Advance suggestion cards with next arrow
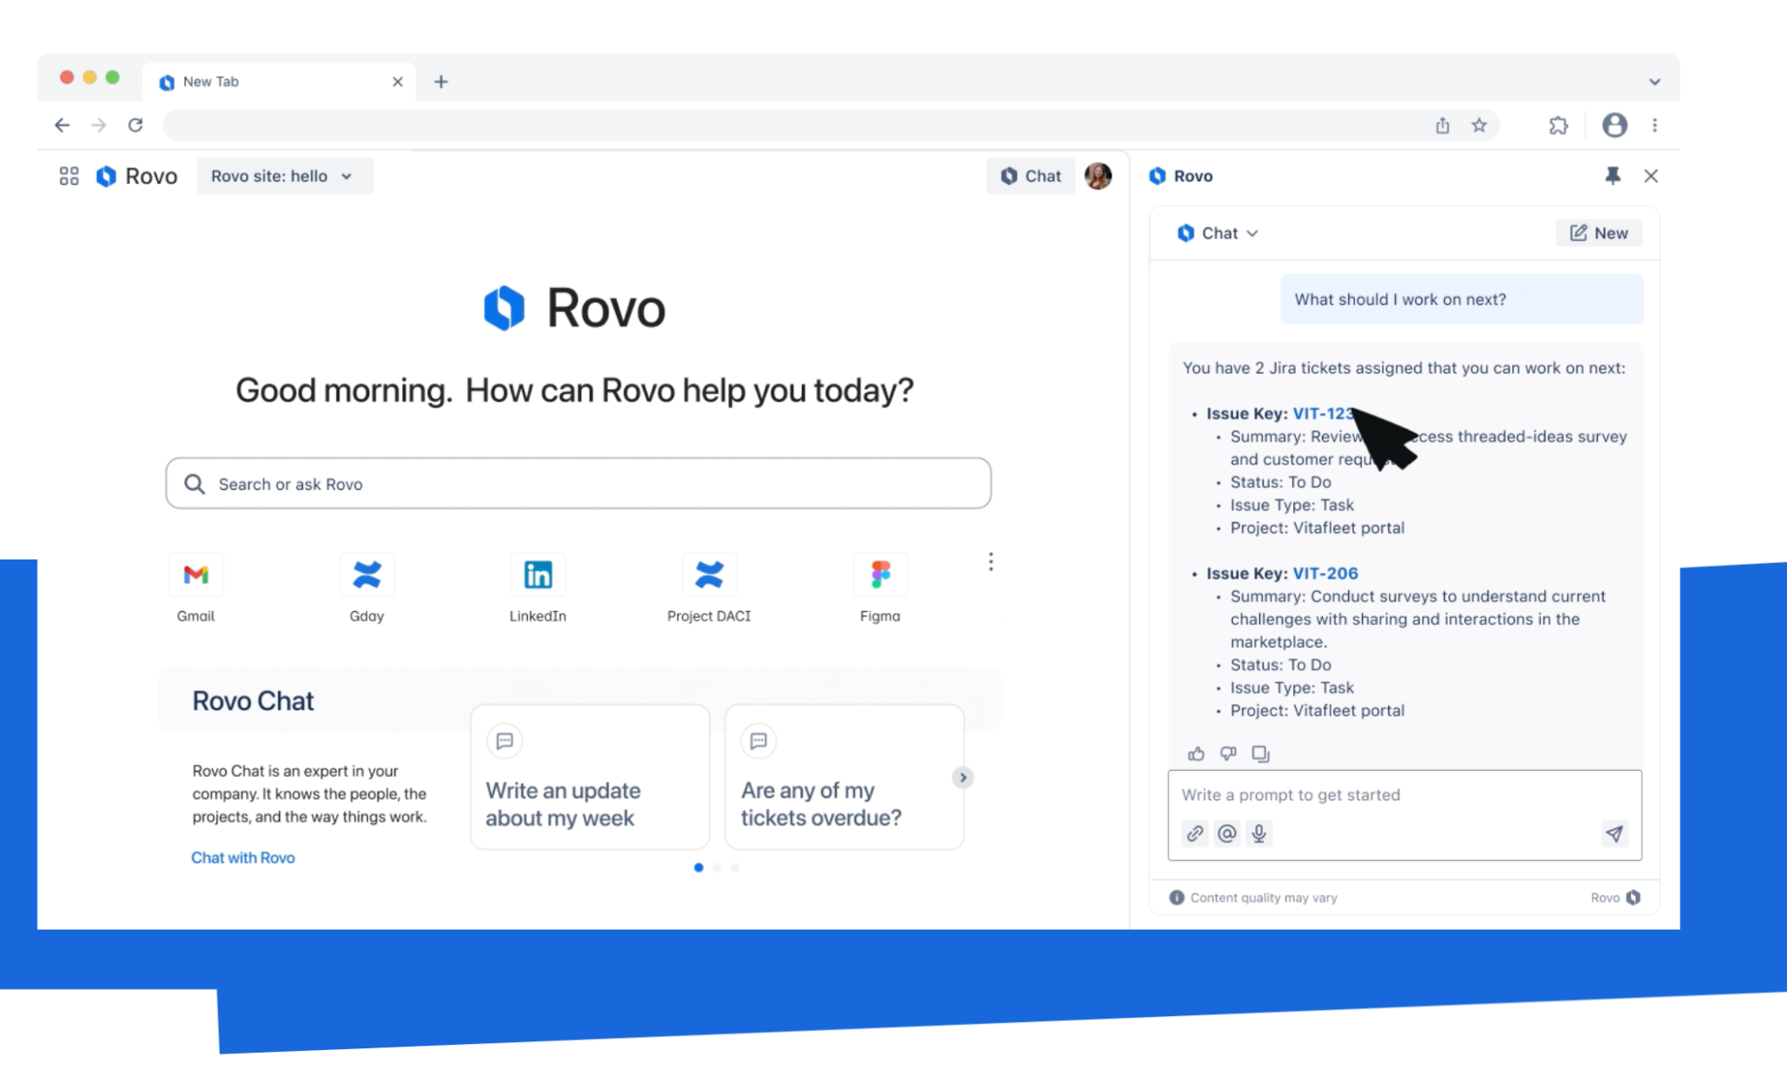 [x=962, y=778]
